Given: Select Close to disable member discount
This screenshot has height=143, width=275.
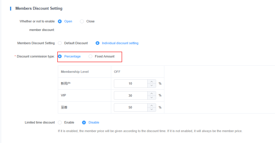Looking at the screenshot, I should (82, 21).
